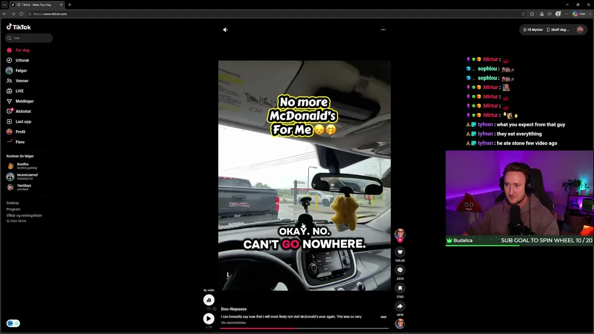
Task: Open a new browser tab
Action: pyautogui.click(x=69, y=5)
